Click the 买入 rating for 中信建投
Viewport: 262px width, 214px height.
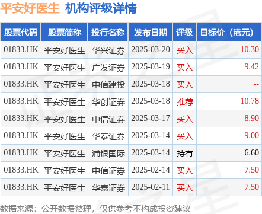point(184,85)
